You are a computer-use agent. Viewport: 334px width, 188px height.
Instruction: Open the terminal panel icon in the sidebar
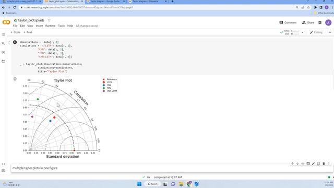[4, 171]
